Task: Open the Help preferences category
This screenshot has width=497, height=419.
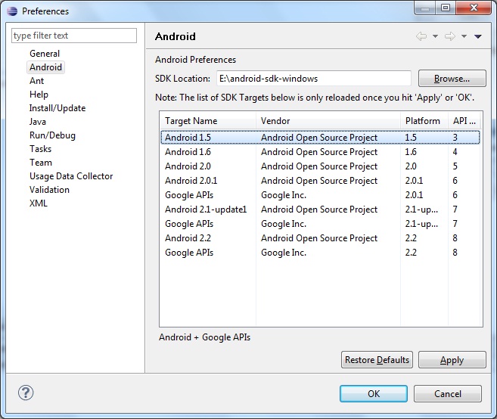Action: [39, 95]
